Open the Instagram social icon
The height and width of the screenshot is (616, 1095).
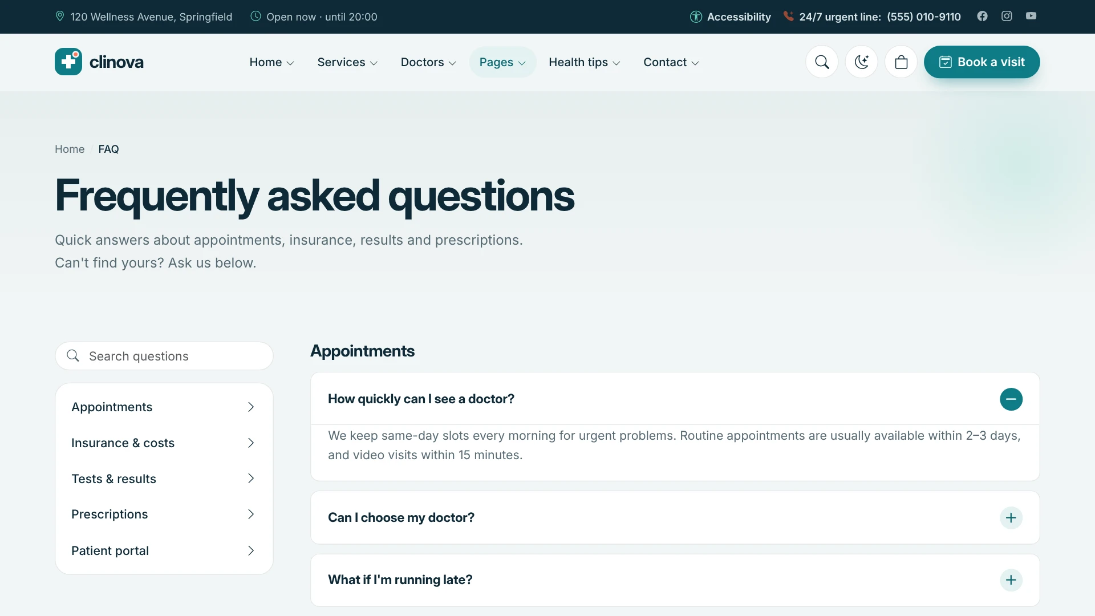(1007, 16)
